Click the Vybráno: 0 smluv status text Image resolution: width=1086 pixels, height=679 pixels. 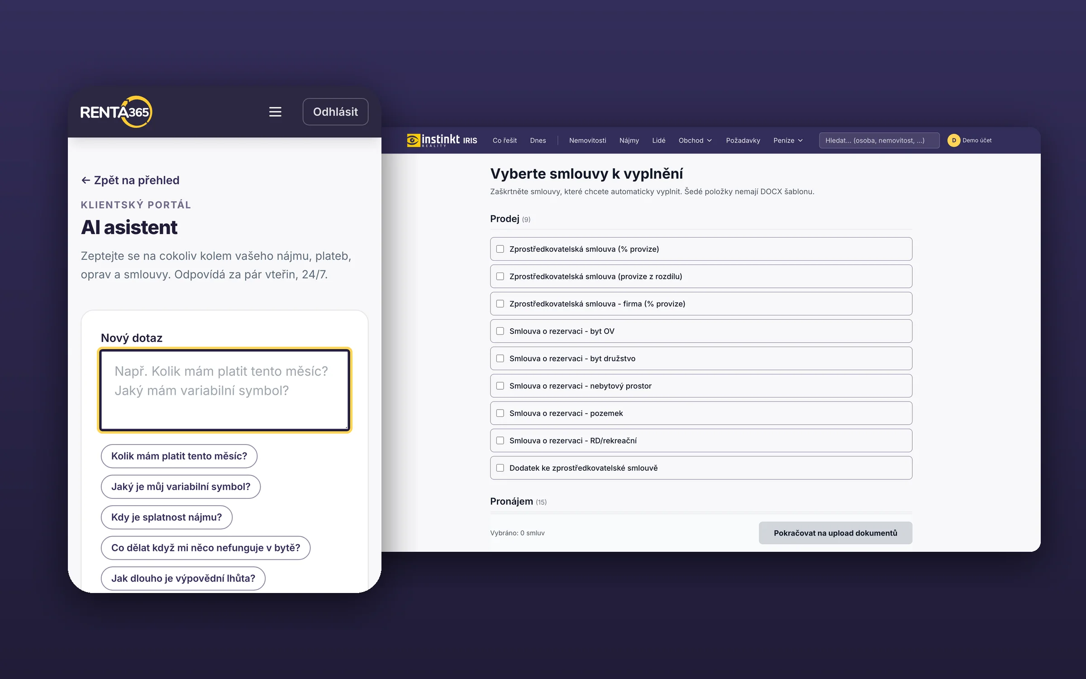[517, 533]
